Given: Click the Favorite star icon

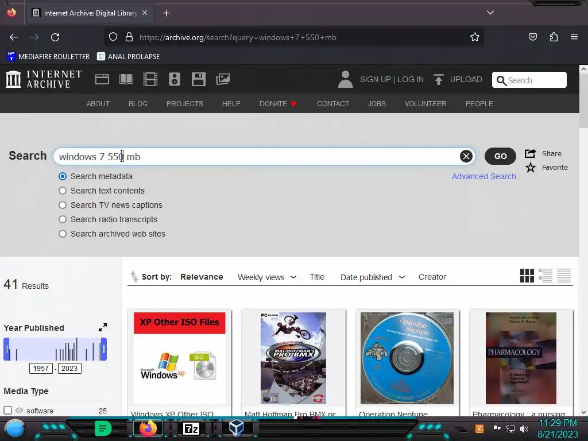Looking at the screenshot, I should [x=530, y=167].
